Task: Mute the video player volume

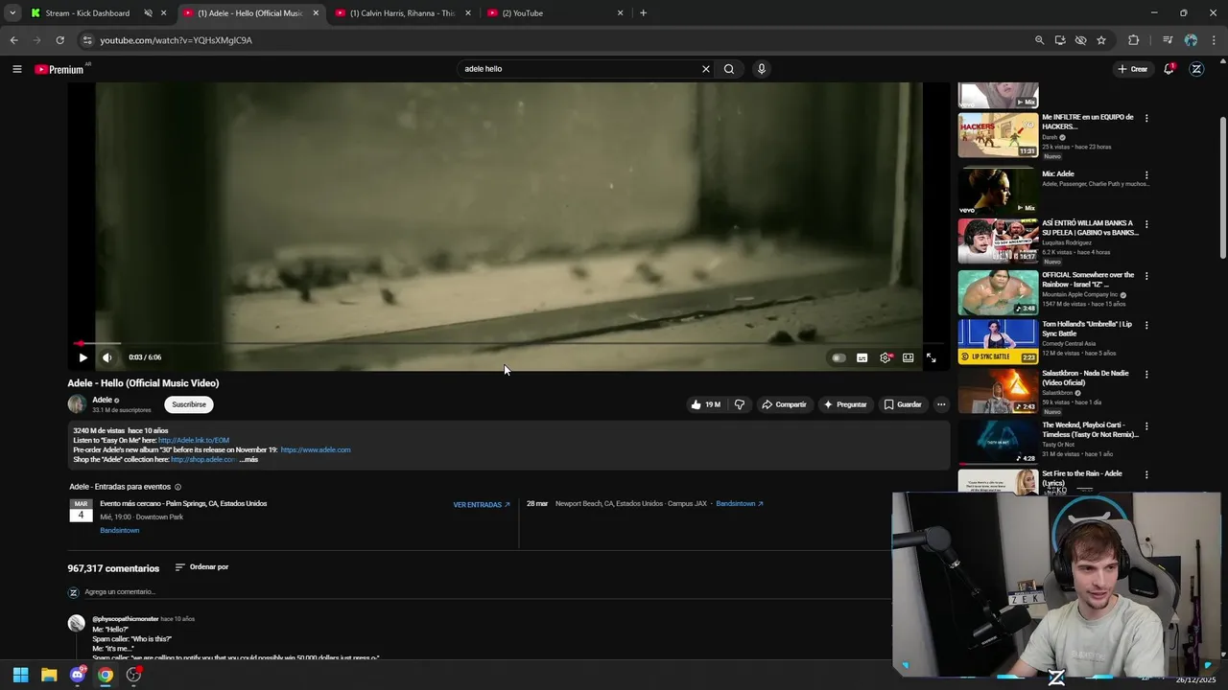Action: 107,357
